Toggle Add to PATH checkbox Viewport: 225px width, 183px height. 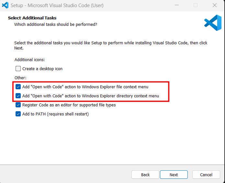(x=18, y=114)
